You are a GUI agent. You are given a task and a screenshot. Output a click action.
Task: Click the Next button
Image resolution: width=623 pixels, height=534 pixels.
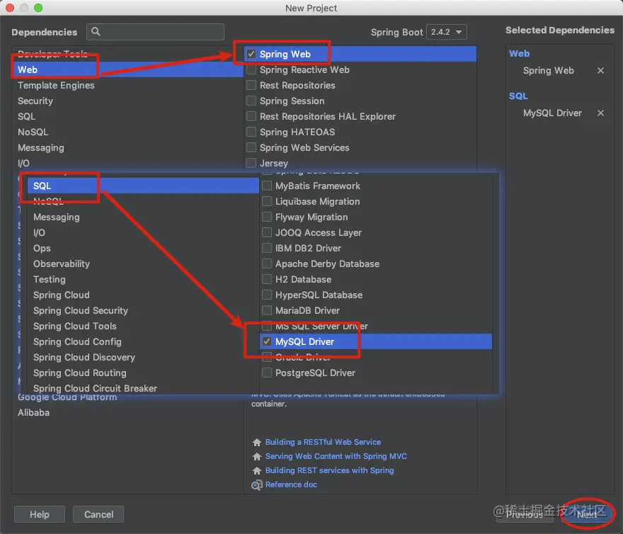pyautogui.click(x=587, y=514)
